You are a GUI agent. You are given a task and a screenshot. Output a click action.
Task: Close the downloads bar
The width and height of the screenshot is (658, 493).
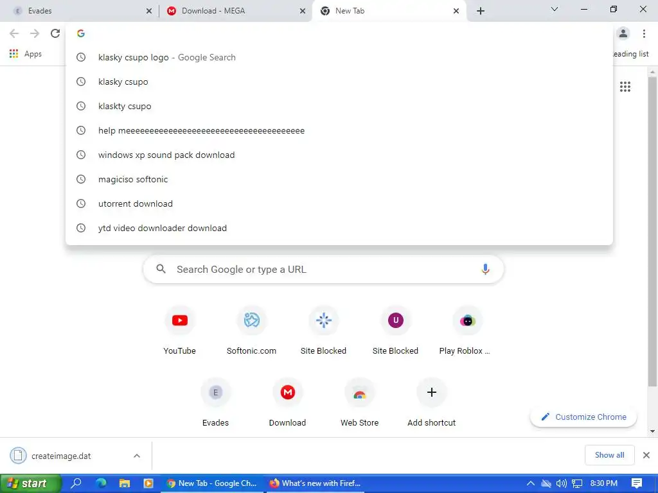646,455
